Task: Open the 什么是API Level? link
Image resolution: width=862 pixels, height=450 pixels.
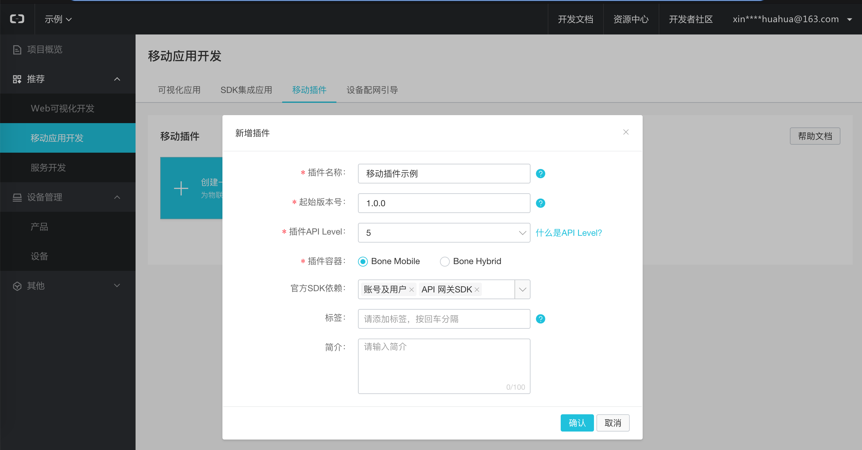Action: coord(568,233)
